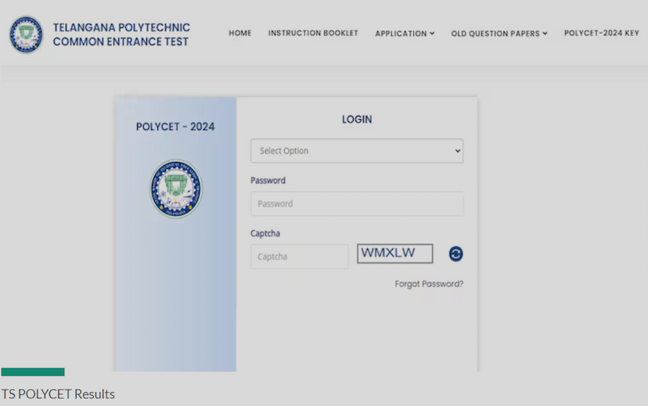Expand the APPLICATION menu
The width and height of the screenshot is (648, 406).
[405, 34]
